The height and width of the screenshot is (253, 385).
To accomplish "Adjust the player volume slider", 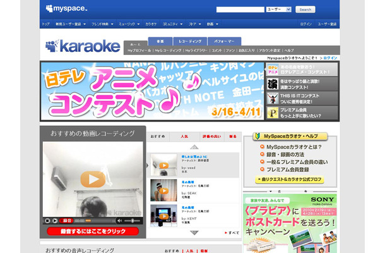I will click(133, 221).
